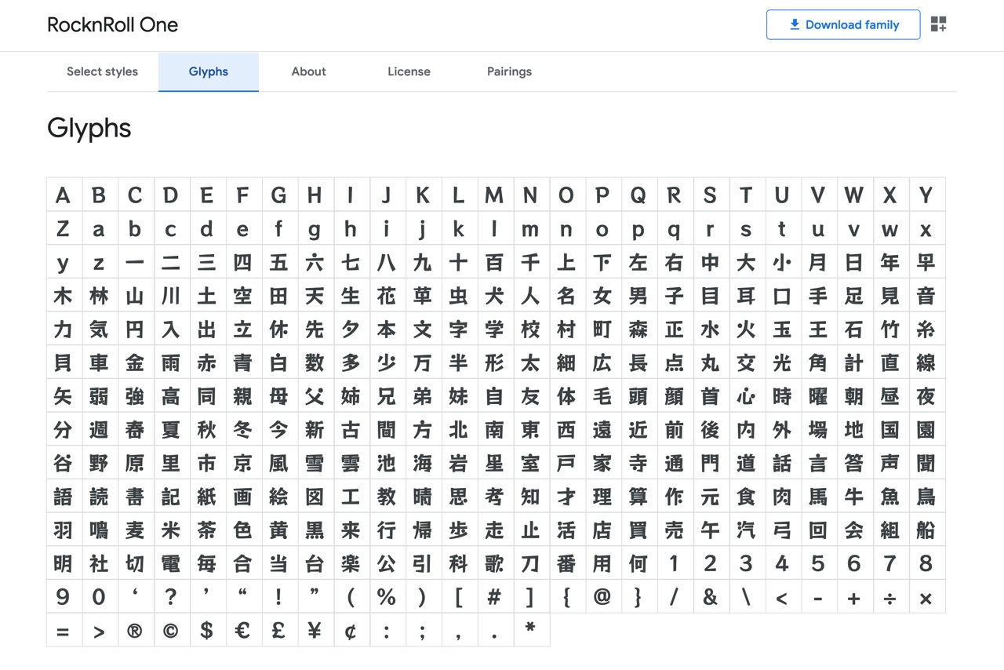Open the selected families grid icon
This screenshot has width=1004, height=670.
938,24
